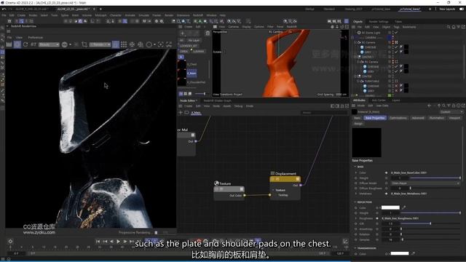Image resolution: width=466 pixels, height=262 pixels.
Task: Click the hamburger menu in Objects panel
Action: tap(353, 27)
